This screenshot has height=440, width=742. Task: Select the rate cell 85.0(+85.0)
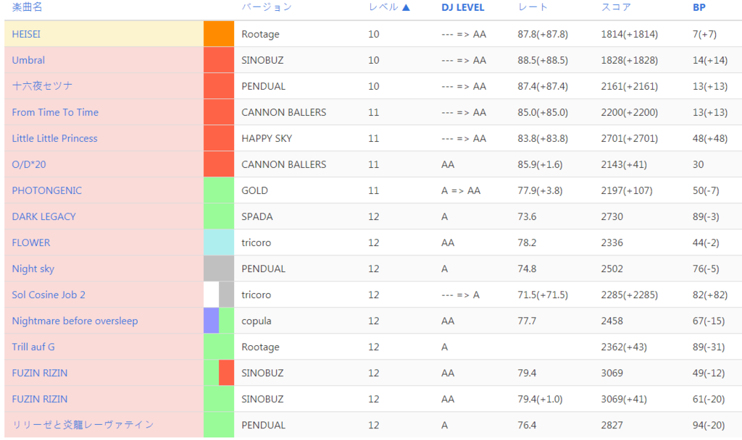pyautogui.click(x=543, y=112)
